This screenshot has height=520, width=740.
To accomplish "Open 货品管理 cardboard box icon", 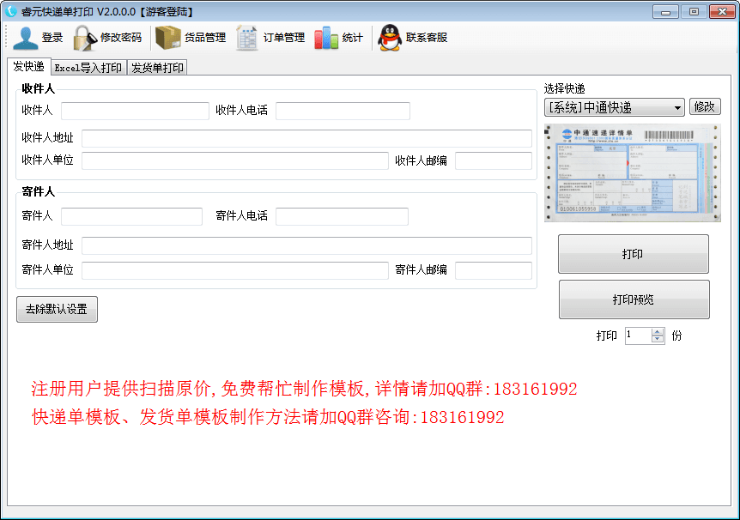I will [167, 38].
